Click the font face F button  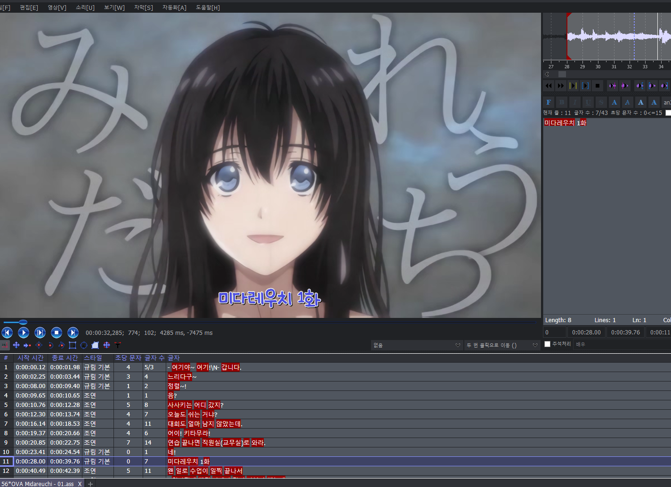pyautogui.click(x=549, y=102)
